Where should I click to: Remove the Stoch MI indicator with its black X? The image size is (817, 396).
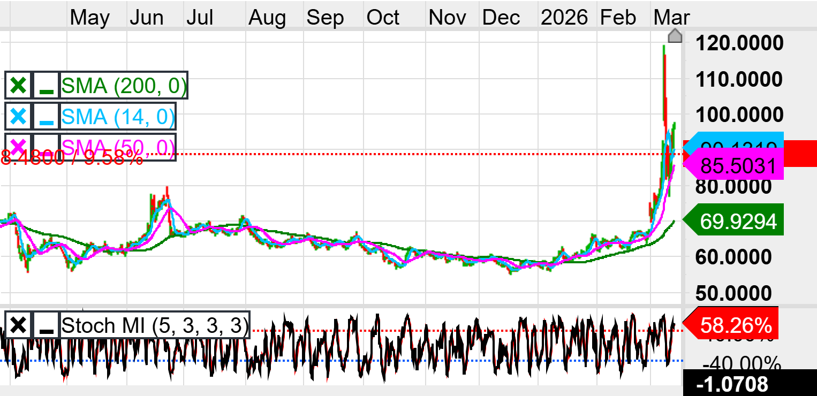[x=18, y=325]
